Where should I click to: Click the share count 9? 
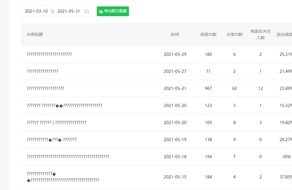[x=234, y=140]
